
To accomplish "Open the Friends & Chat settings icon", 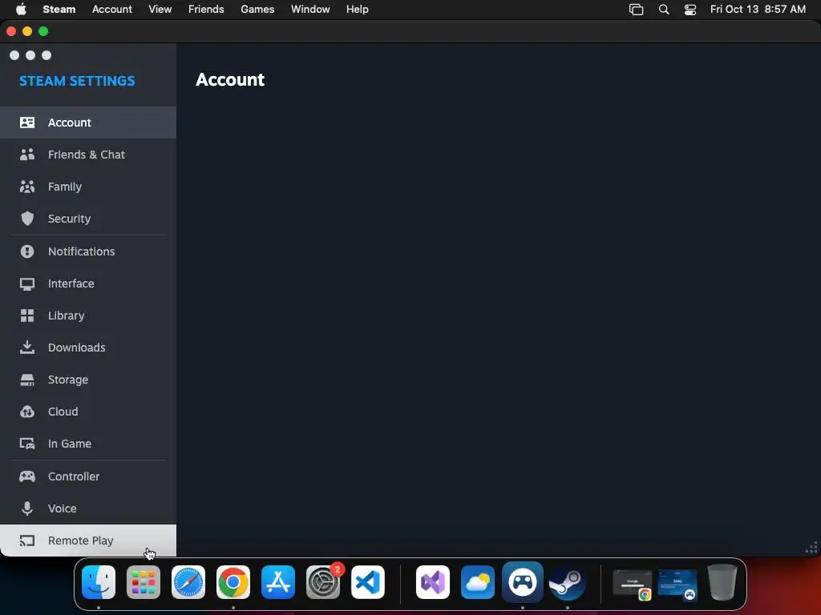I will [27, 155].
